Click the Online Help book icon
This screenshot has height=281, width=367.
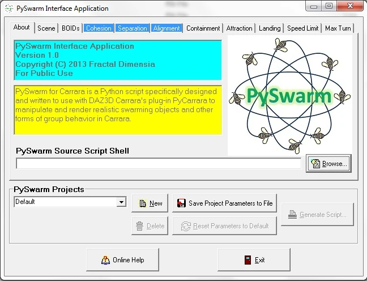pyautogui.click(x=105, y=260)
